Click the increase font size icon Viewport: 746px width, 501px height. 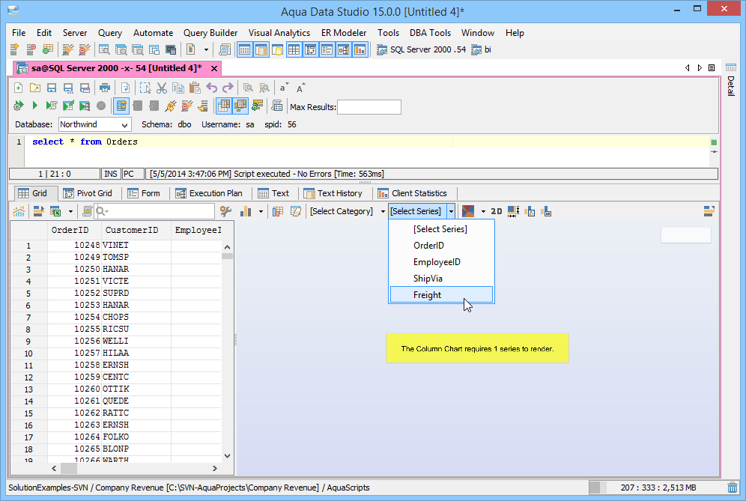coord(300,88)
